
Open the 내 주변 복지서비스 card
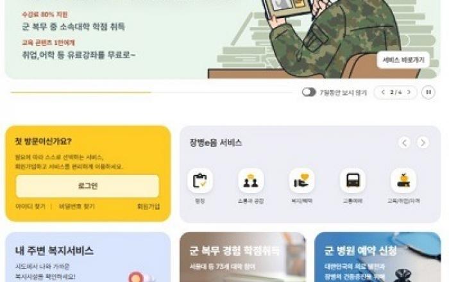pos(88,257)
